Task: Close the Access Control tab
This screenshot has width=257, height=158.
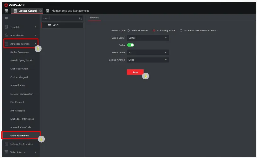Action: click(x=41, y=11)
